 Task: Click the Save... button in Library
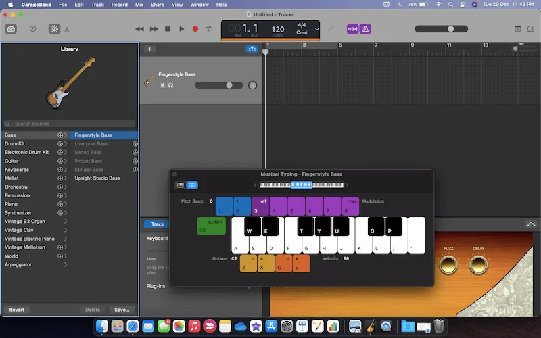click(x=122, y=310)
